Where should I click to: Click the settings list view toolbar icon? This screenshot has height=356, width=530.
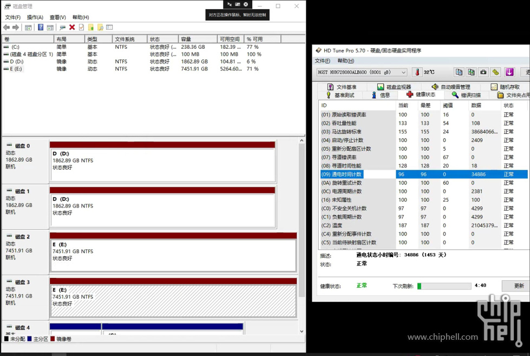point(109,28)
